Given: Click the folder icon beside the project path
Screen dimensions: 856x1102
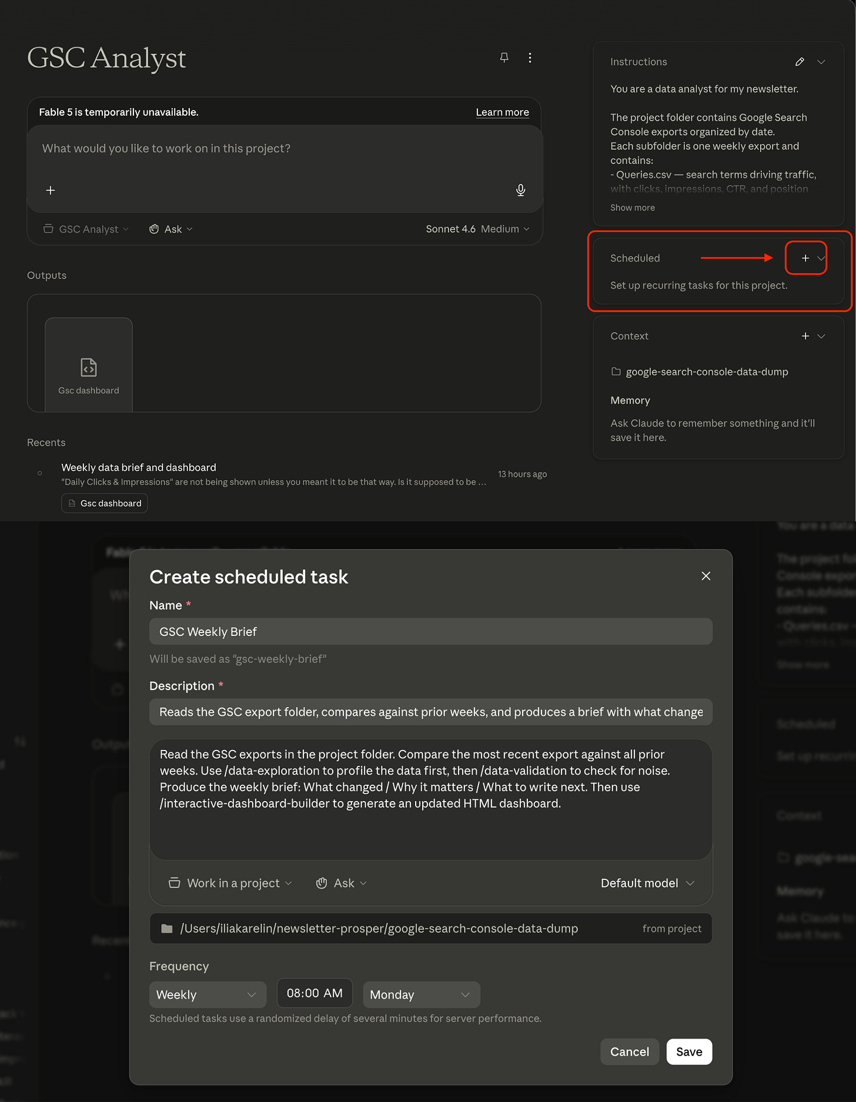Looking at the screenshot, I should [167, 929].
